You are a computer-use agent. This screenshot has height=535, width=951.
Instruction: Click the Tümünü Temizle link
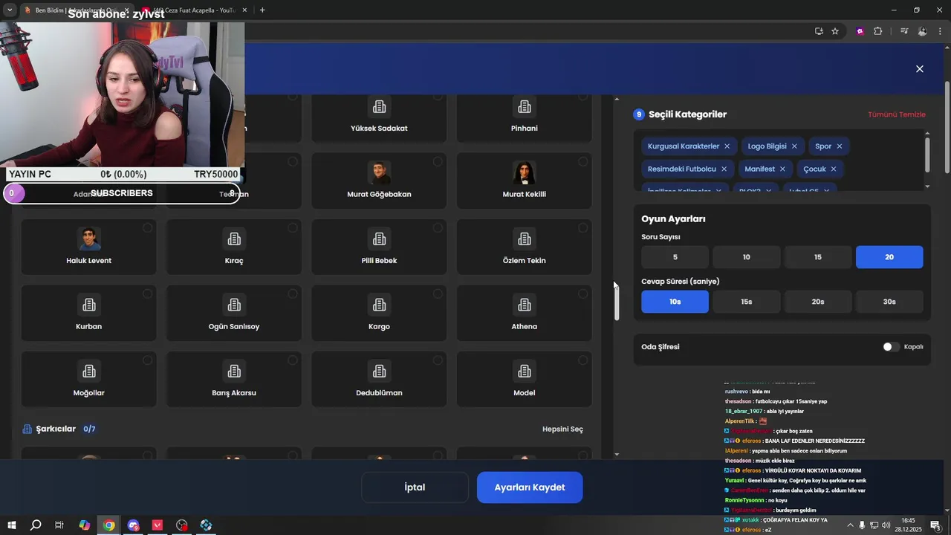897,114
